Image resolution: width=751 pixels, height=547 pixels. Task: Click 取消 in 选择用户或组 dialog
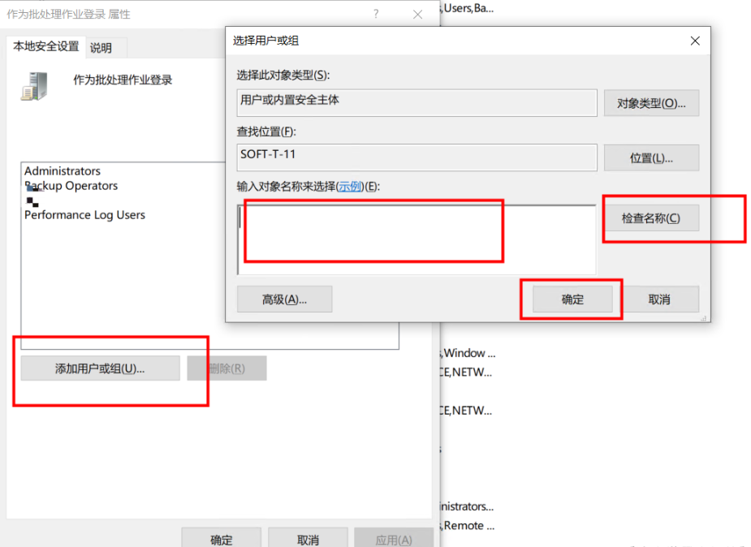tap(659, 299)
